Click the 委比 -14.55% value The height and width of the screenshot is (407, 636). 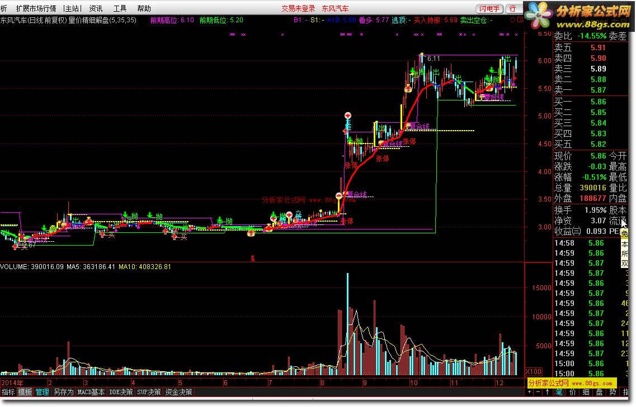click(592, 36)
